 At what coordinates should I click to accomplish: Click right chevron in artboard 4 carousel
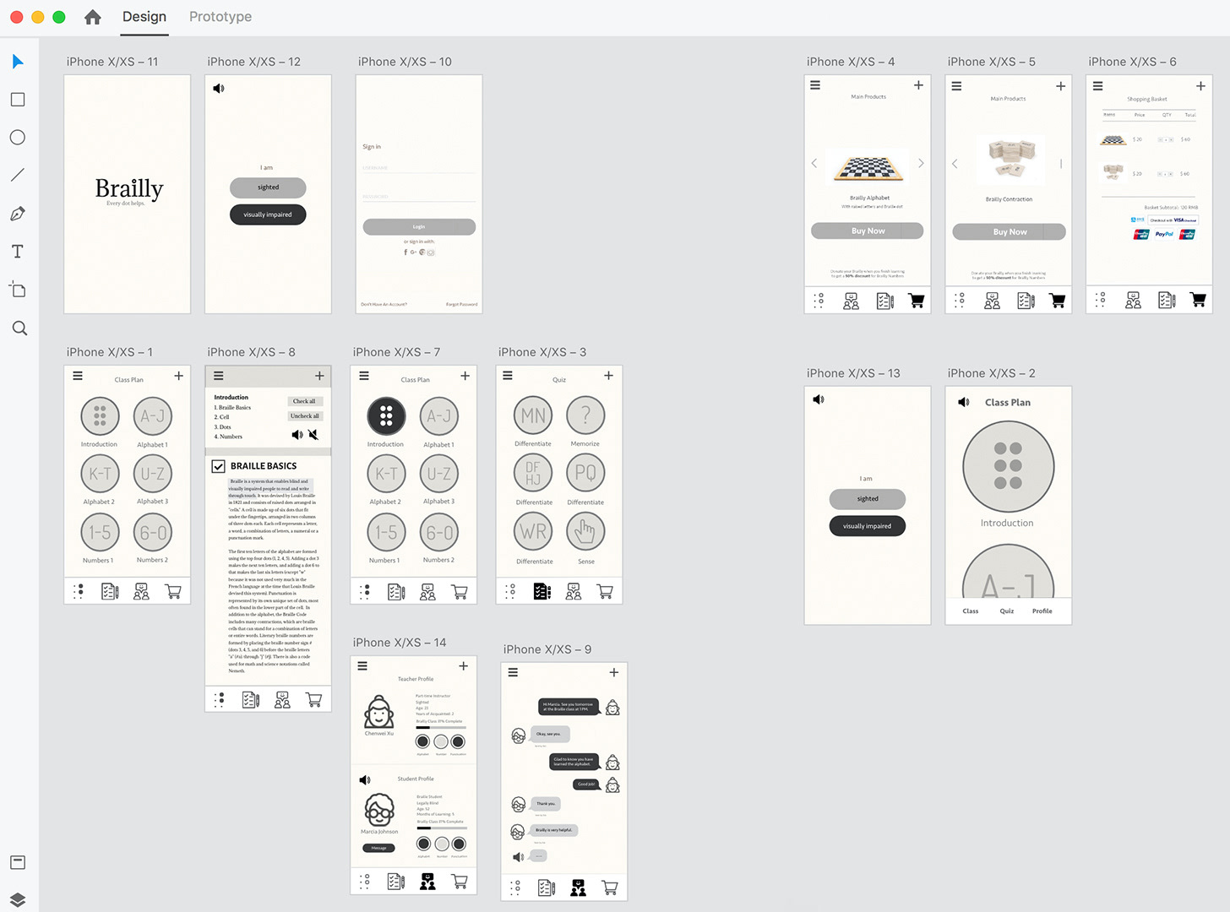pos(921,163)
